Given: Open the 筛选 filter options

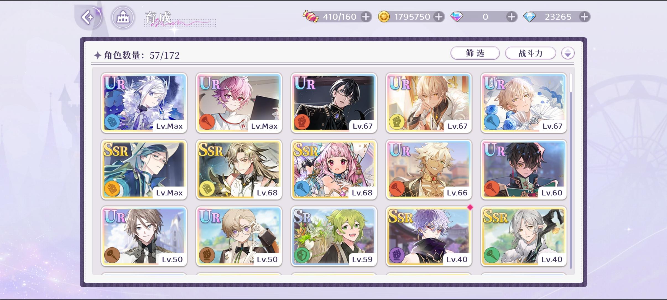Looking at the screenshot, I should pyautogui.click(x=475, y=53).
